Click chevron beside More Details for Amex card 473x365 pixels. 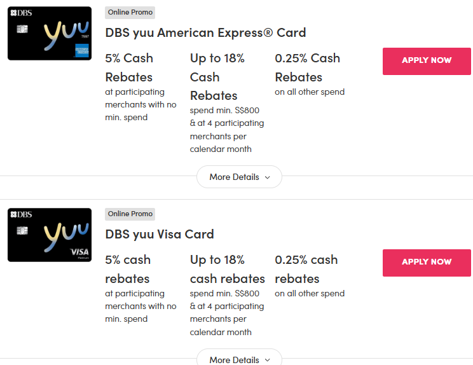point(267,177)
